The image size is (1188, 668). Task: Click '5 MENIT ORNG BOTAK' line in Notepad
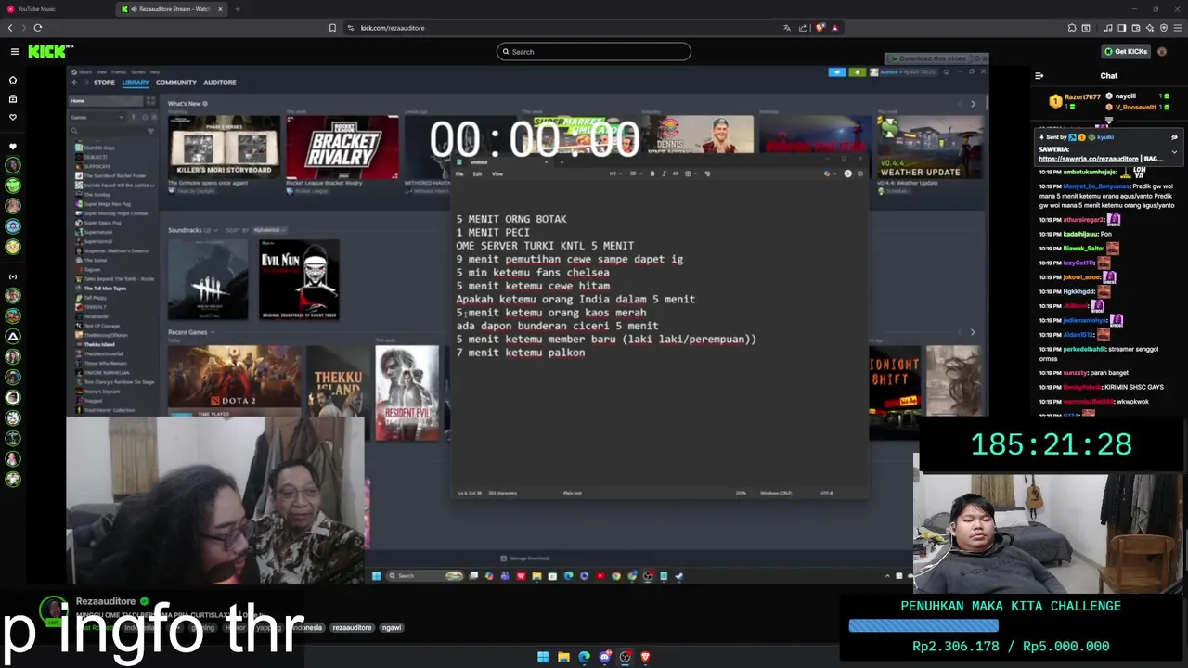point(511,219)
